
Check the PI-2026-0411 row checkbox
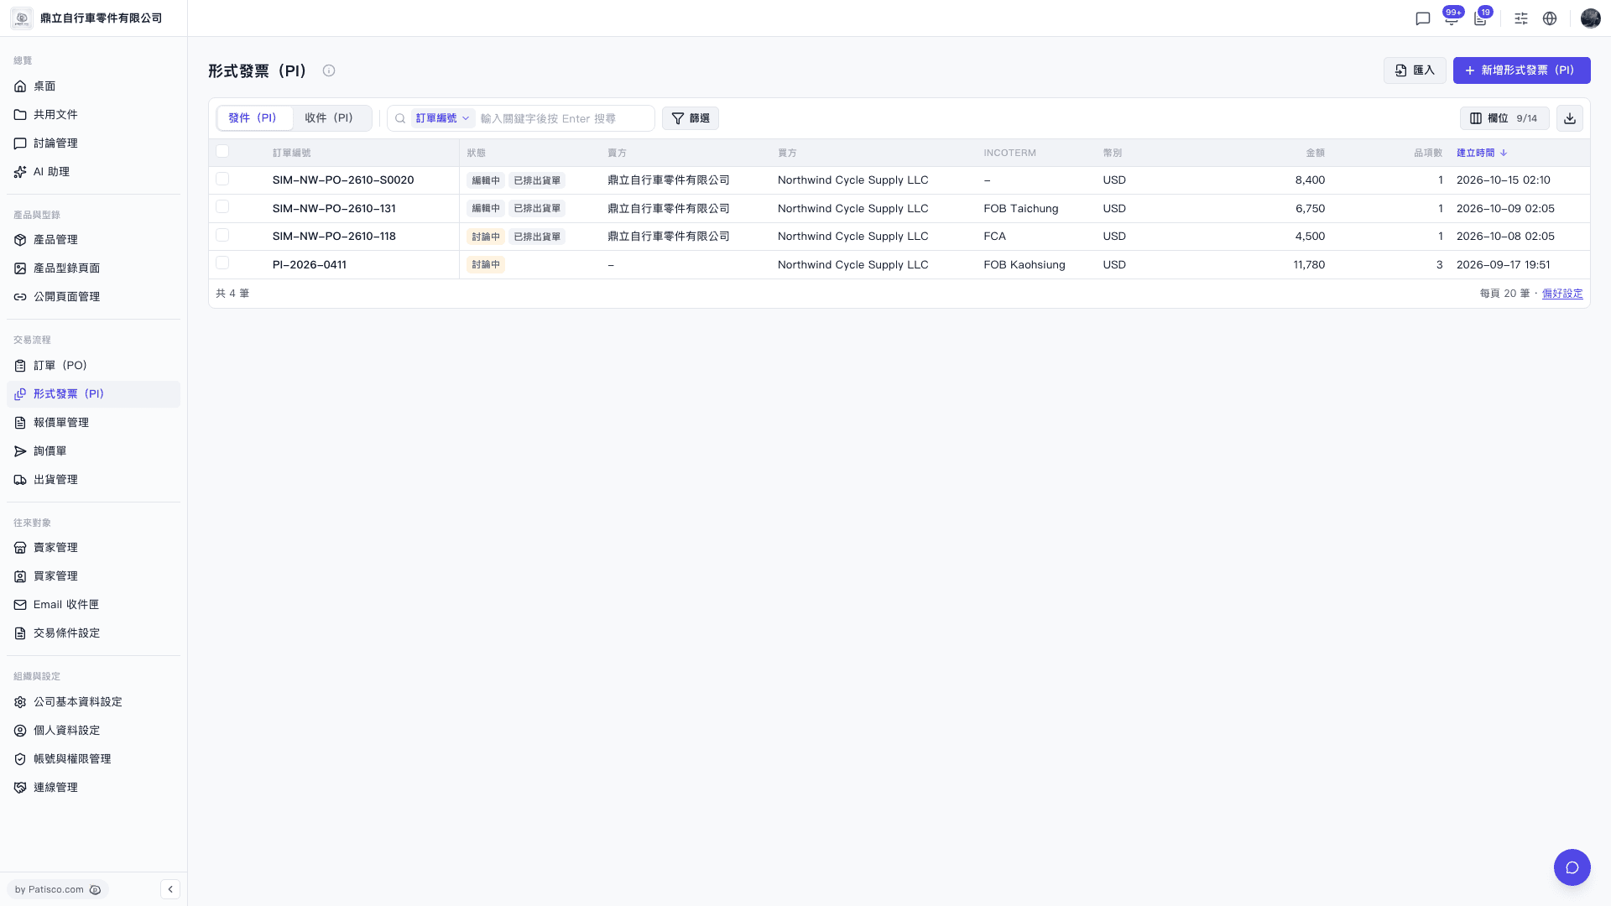coord(222,263)
